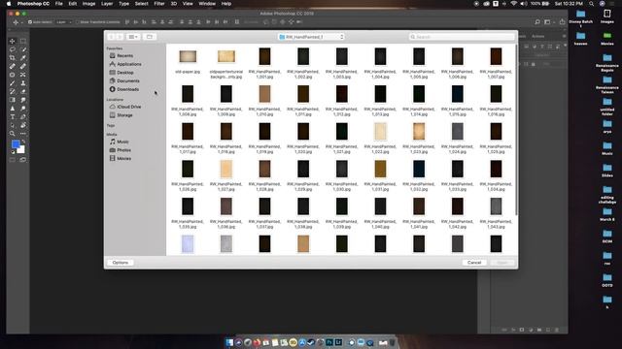Open the workspace switcher icon
This screenshot has width=622, height=349.
(548, 22)
